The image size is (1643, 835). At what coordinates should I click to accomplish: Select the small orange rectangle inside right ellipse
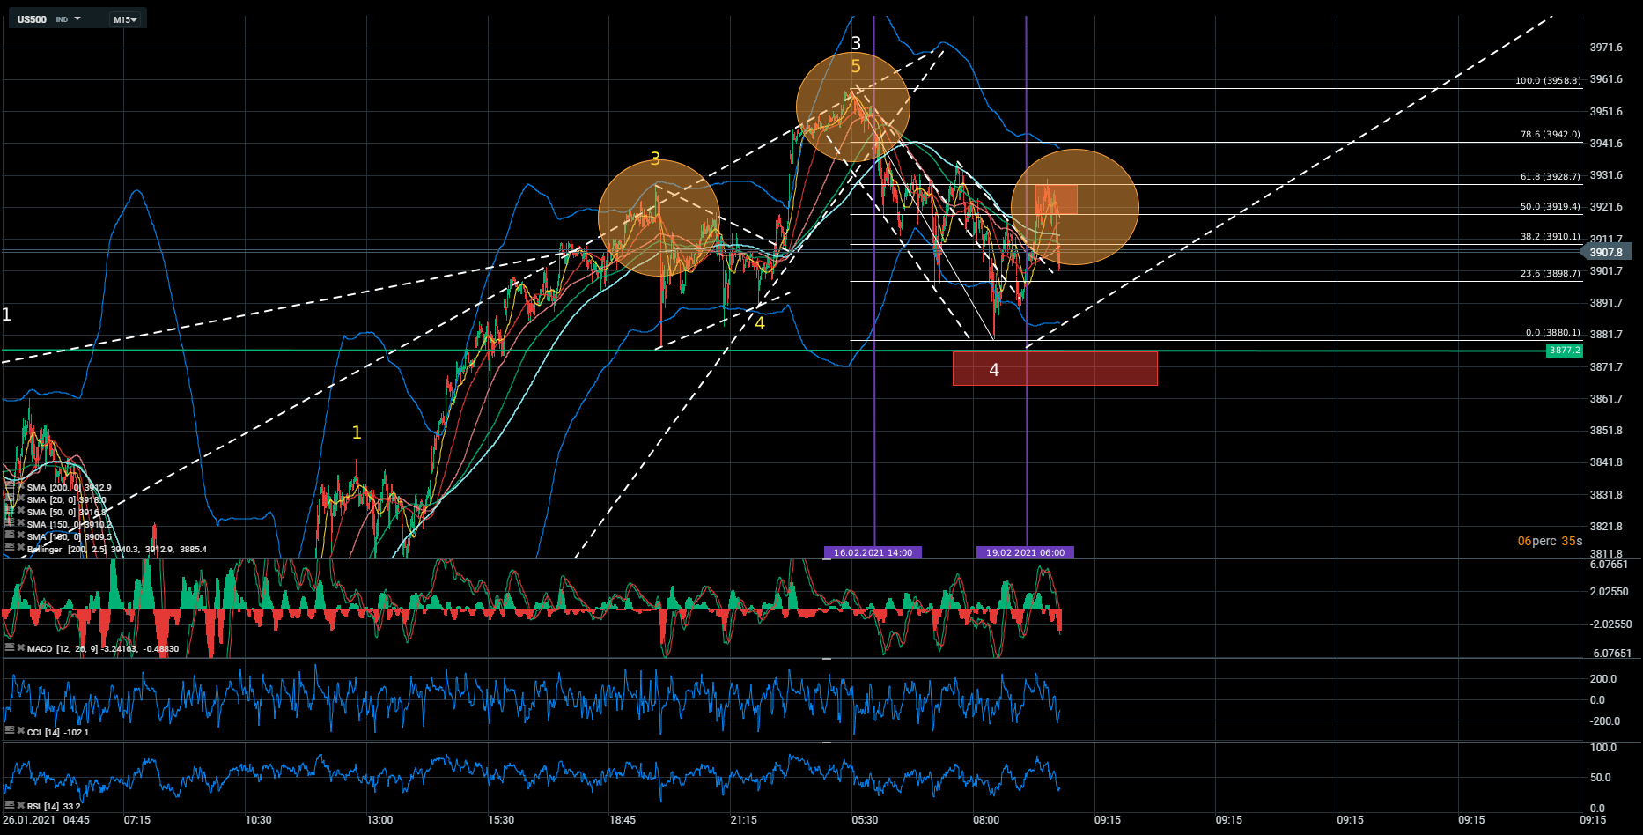(x=1057, y=200)
